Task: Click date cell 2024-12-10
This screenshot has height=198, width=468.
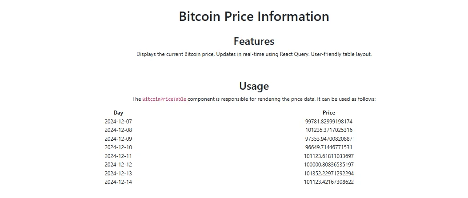Action: (118, 147)
